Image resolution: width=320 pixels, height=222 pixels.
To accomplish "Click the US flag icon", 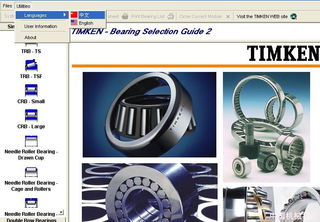I will point(74,23).
